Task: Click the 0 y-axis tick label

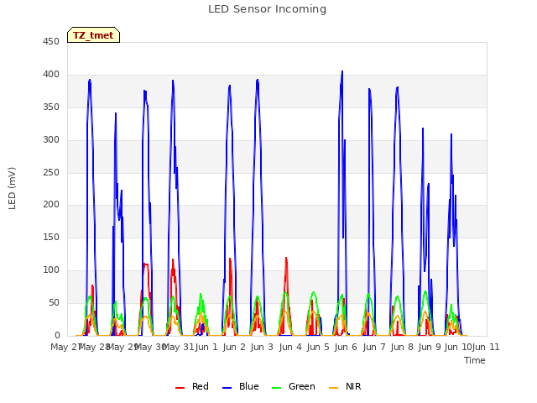Action: click(57, 335)
